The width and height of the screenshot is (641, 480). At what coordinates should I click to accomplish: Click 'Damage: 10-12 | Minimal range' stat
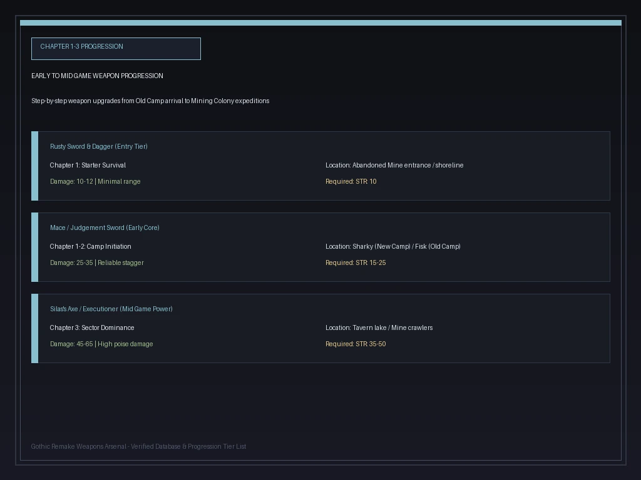pyautogui.click(x=95, y=182)
